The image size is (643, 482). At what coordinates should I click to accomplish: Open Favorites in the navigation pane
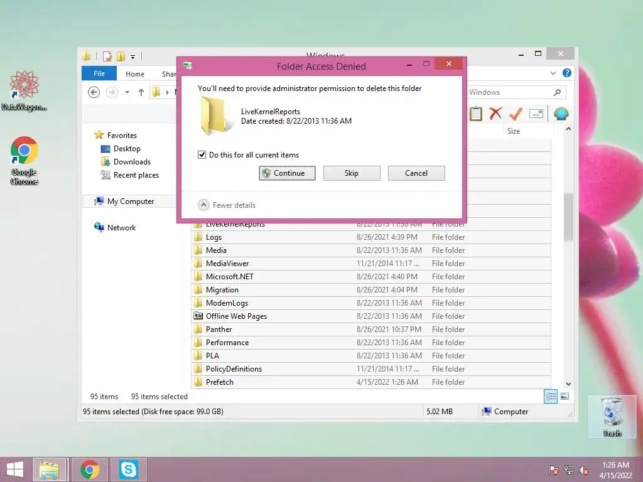click(x=122, y=136)
